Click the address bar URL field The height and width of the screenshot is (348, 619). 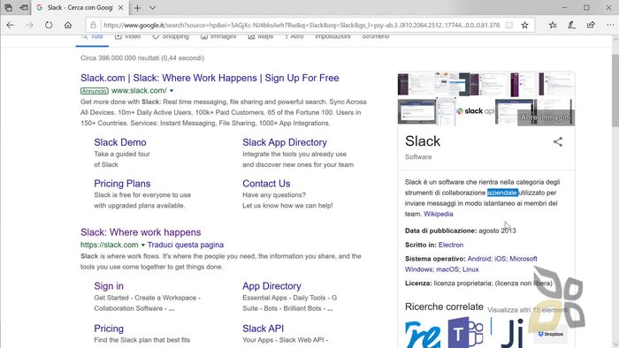coord(302,26)
